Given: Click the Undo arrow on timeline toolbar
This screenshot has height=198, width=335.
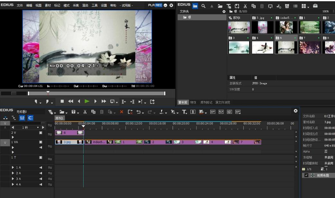Looking at the screenshot, I should pos(138,112).
